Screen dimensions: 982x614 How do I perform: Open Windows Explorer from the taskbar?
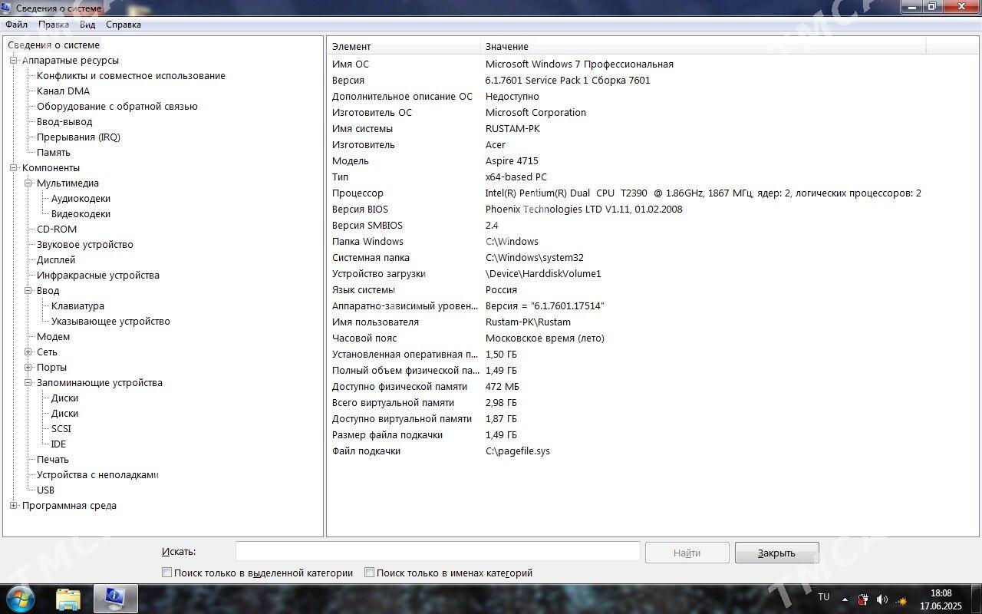[x=68, y=599]
